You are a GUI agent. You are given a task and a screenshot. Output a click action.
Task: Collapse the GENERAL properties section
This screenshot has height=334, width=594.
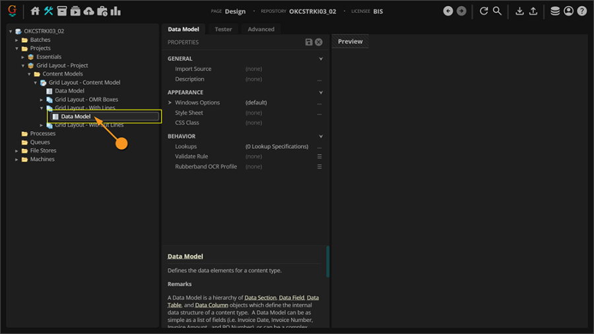point(321,59)
